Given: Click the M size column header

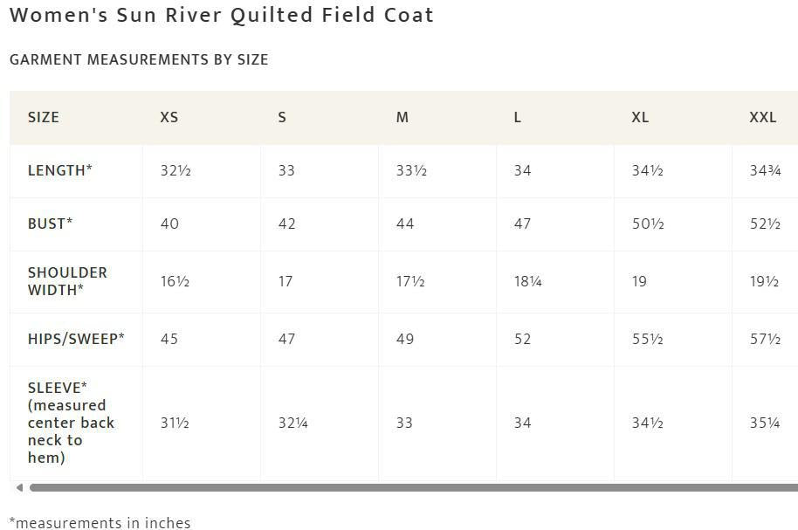Looking at the screenshot, I should (x=402, y=117).
